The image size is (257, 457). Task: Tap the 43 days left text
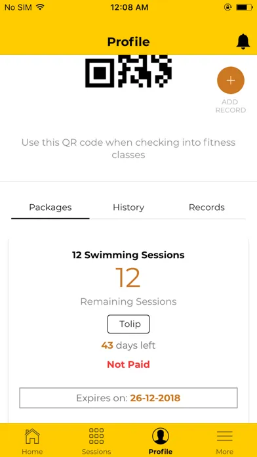coord(128,345)
